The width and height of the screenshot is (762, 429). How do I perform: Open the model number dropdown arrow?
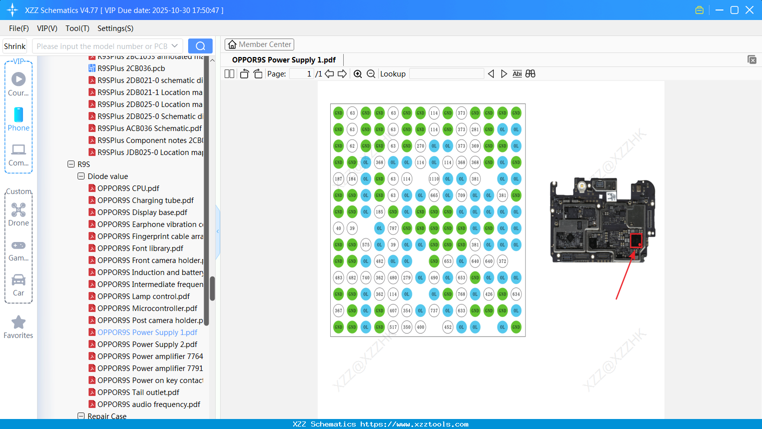pos(175,46)
